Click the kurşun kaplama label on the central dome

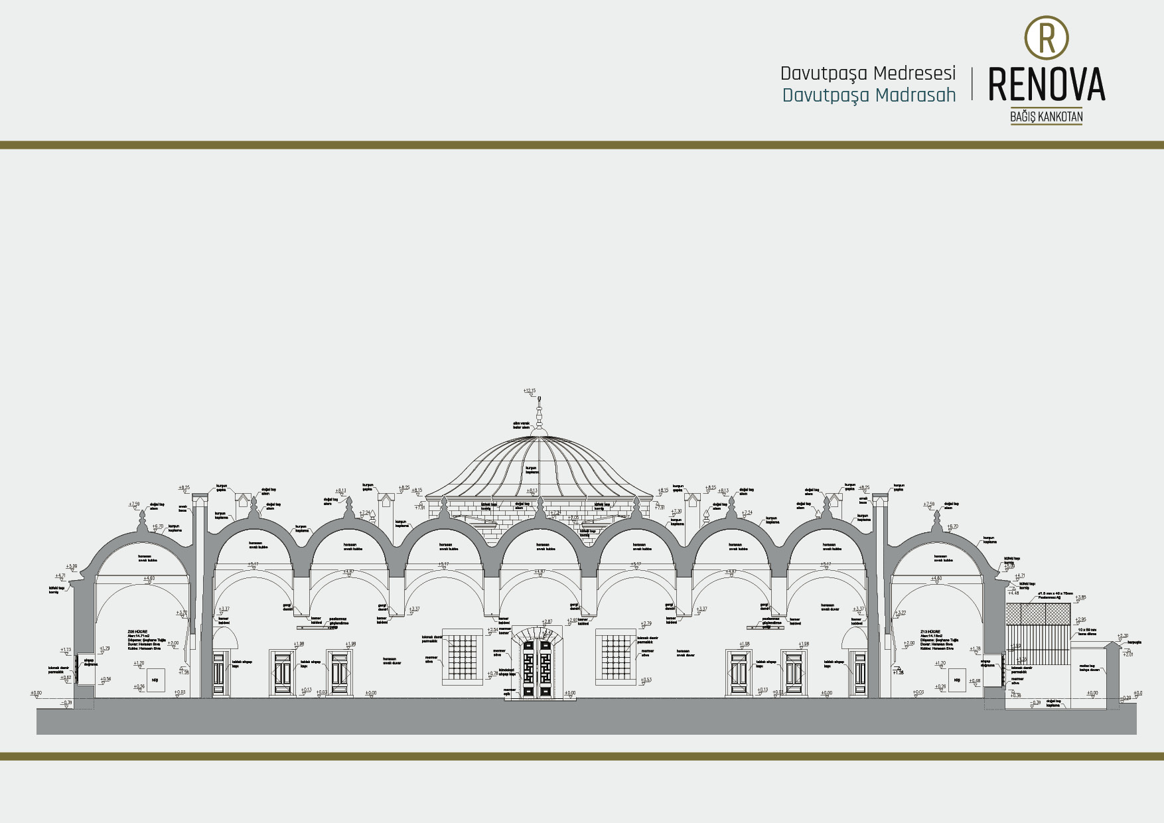(532, 470)
